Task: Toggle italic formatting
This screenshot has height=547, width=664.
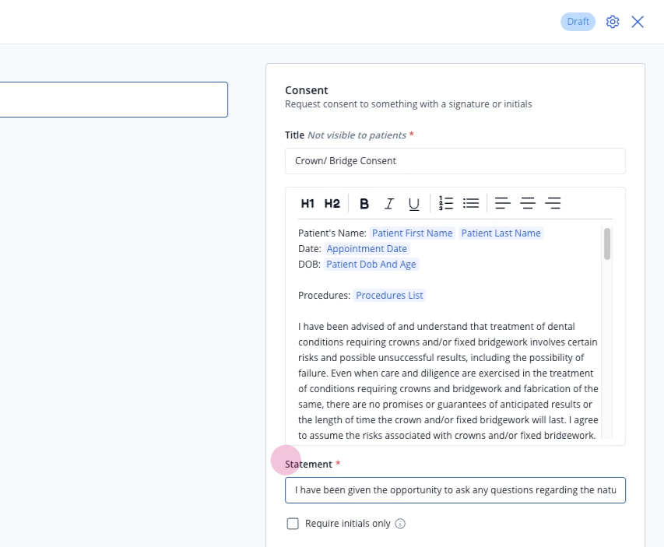Action: coord(389,204)
